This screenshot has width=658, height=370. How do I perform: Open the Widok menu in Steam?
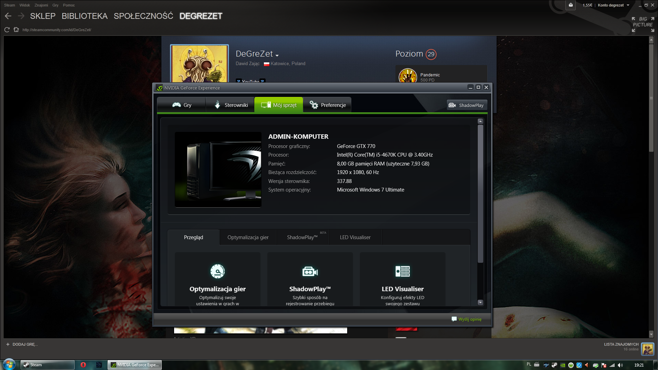(x=25, y=5)
